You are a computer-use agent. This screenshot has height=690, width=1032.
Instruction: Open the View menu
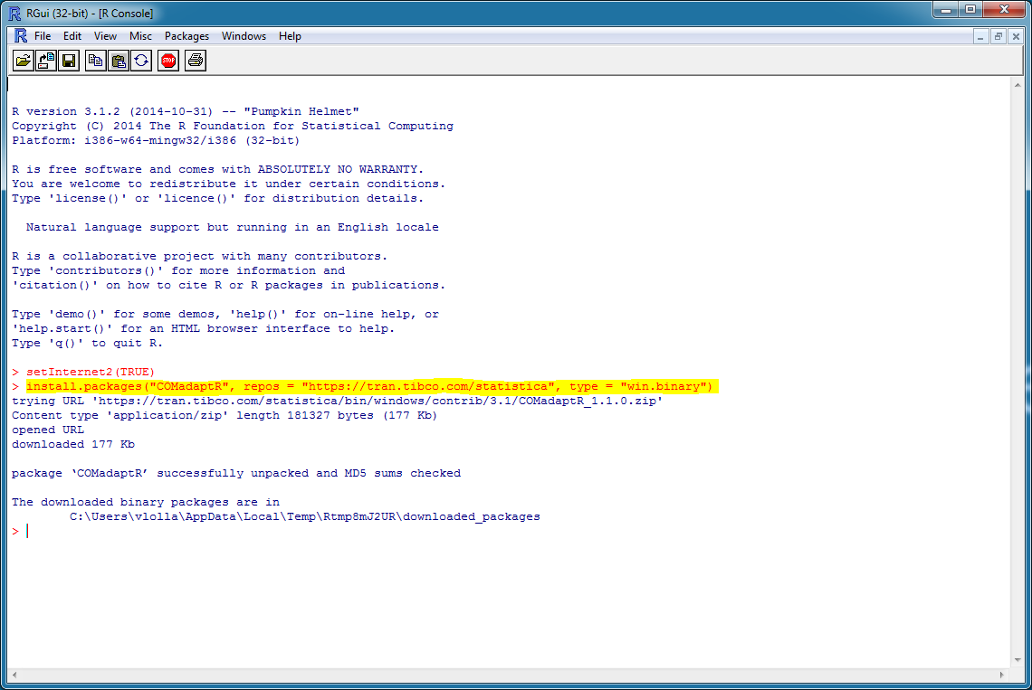click(x=105, y=36)
